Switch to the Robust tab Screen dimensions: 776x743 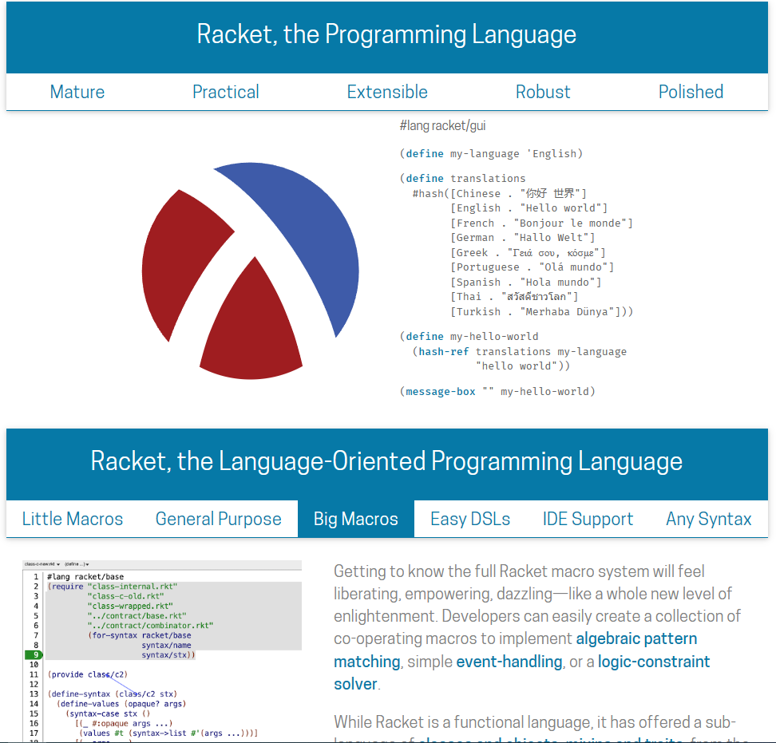tap(543, 92)
